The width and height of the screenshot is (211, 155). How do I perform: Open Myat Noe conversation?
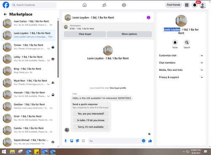(x=28, y=83)
